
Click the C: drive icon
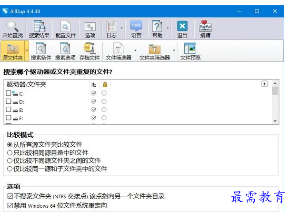point(15,93)
